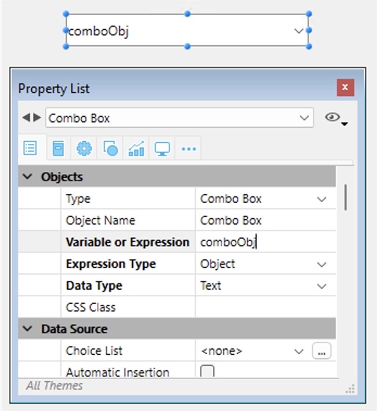377x411 pixels.
Task: Open the blue document page tab icon
Action: pyautogui.click(x=57, y=149)
